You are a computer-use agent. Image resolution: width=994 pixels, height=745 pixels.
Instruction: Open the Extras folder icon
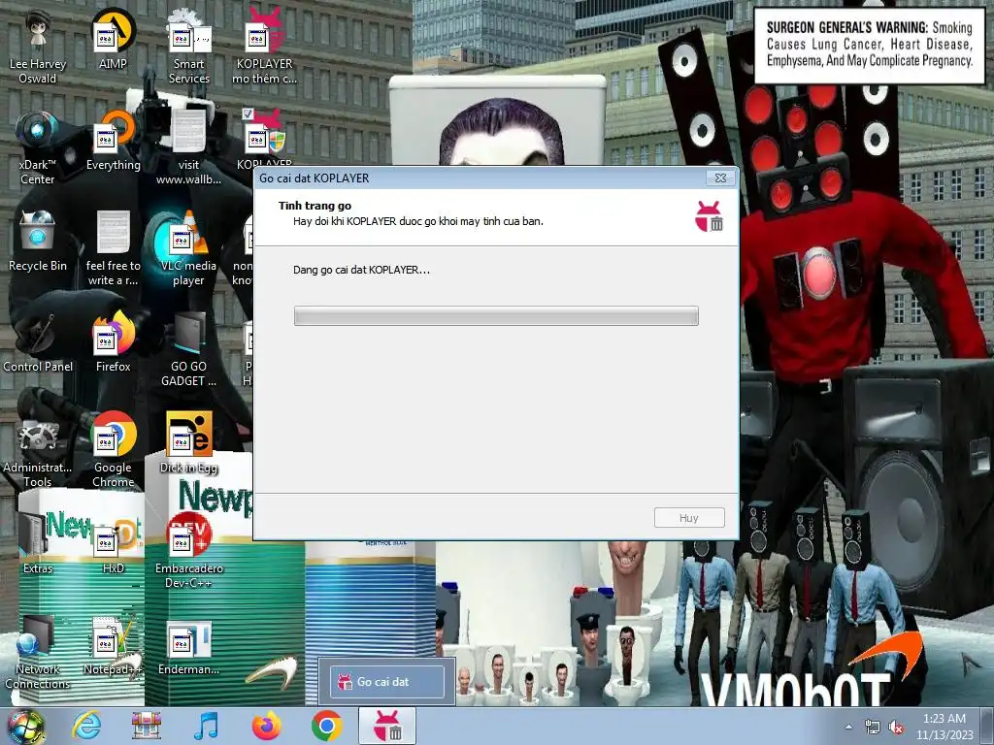click(x=38, y=545)
